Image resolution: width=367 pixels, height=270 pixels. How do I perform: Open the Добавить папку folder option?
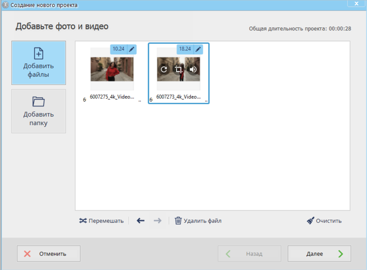pyautogui.click(x=38, y=111)
